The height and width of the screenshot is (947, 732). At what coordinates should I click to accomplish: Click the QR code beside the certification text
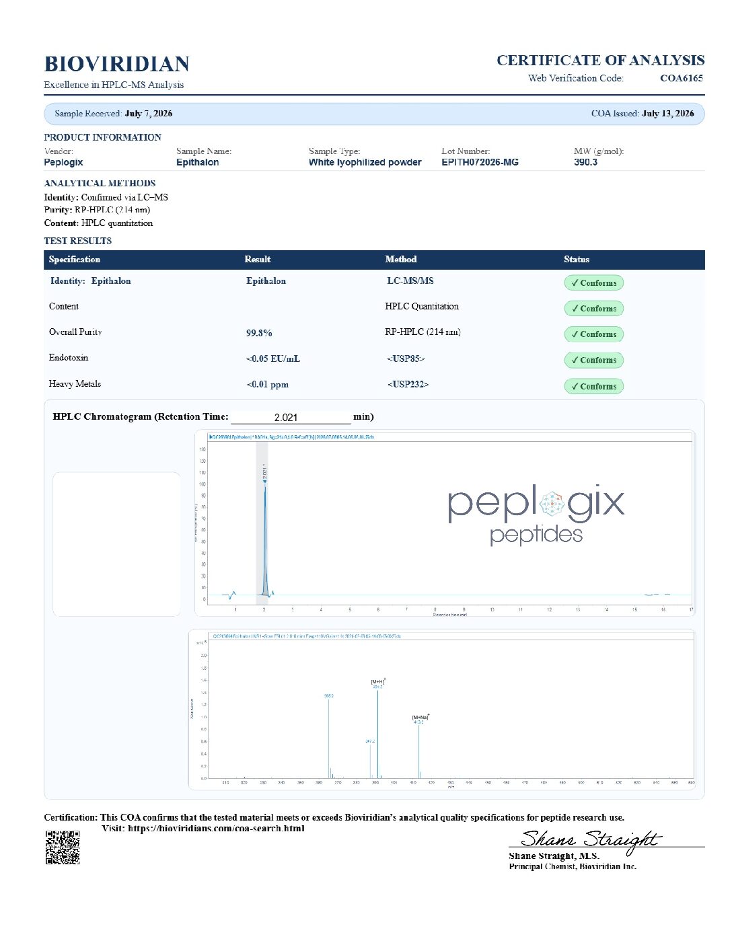click(63, 847)
